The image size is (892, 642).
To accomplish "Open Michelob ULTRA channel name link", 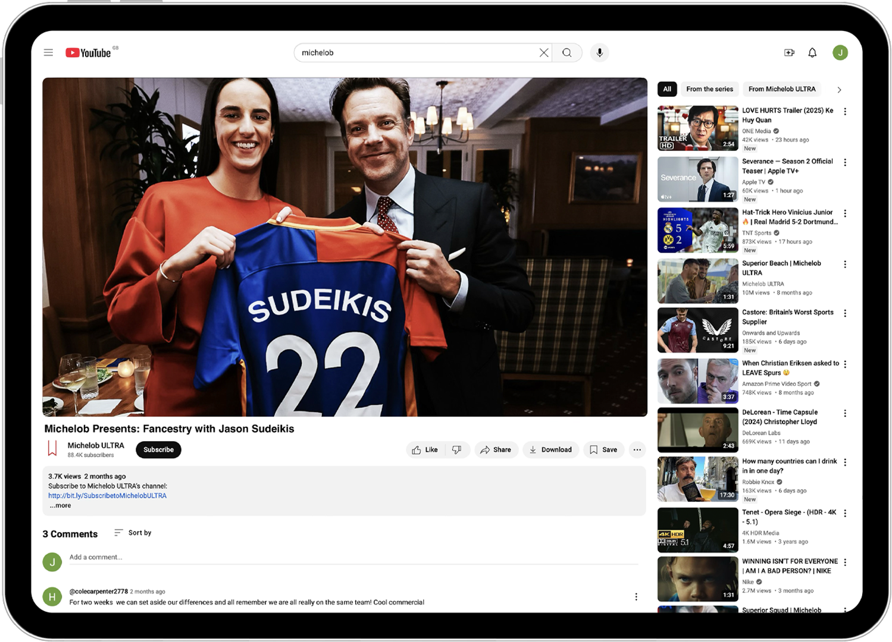I will [x=96, y=445].
